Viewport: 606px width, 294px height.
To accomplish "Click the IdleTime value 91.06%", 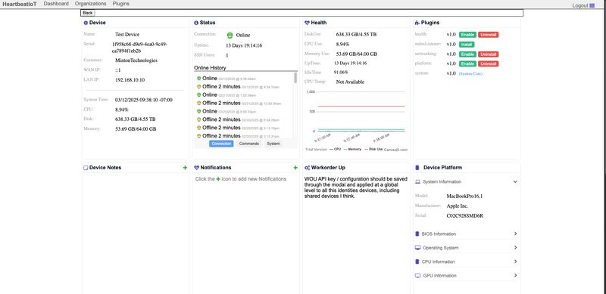I will pyautogui.click(x=341, y=72).
